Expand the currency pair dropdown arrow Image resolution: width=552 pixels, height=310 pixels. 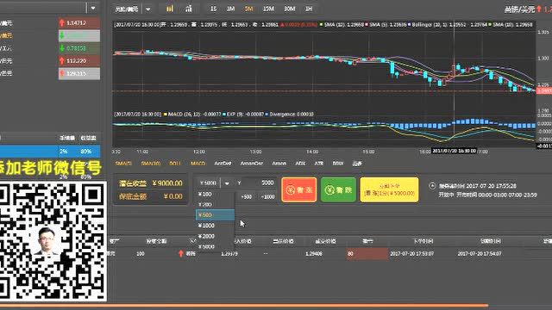click(x=147, y=9)
